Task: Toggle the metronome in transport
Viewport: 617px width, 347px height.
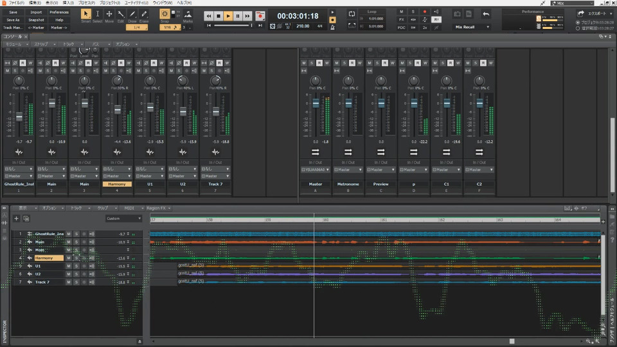Action: pos(332,27)
